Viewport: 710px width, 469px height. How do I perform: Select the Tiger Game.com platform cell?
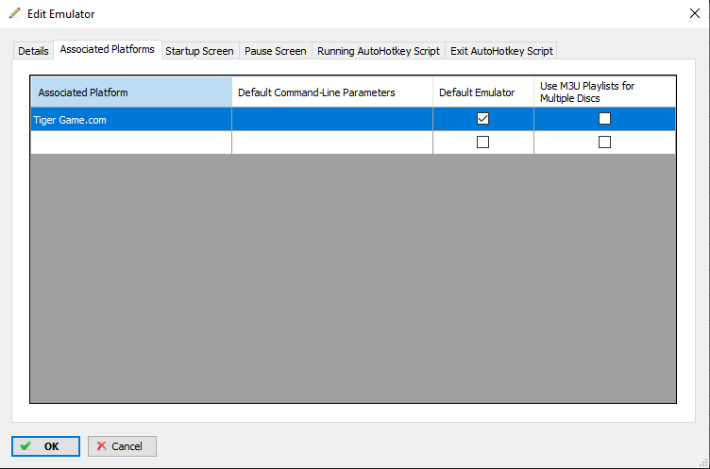pos(131,120)
